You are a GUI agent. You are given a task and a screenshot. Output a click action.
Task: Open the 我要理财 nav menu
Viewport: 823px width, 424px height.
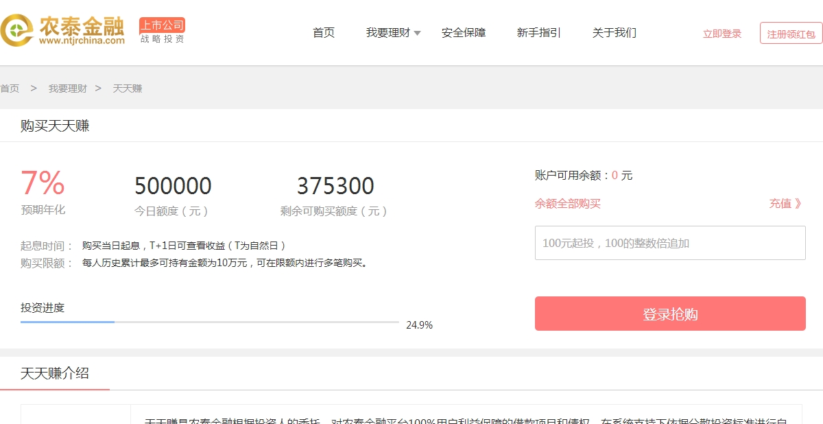point(388,32)
